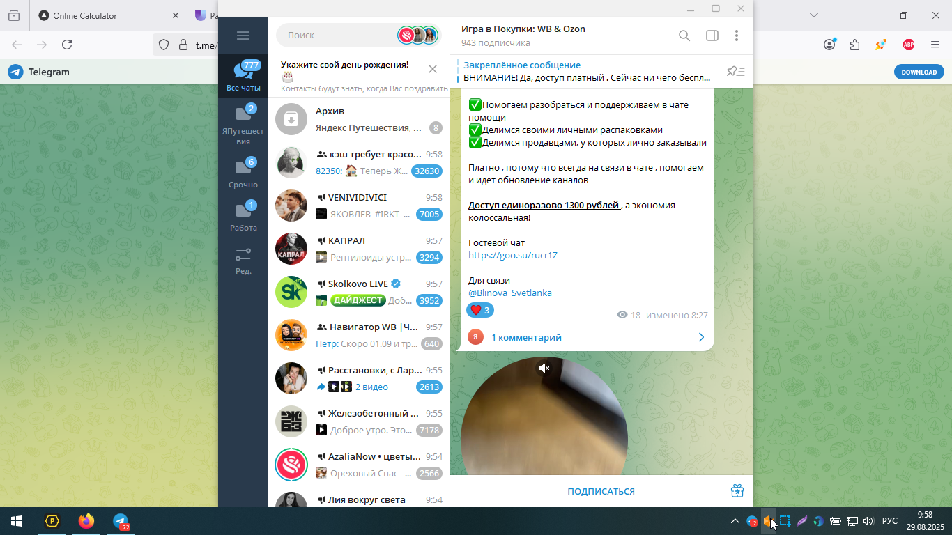Open the VENIVIDIVICI channel
Viewport: 952px width, 535px height.
click(x=359, y=206)
